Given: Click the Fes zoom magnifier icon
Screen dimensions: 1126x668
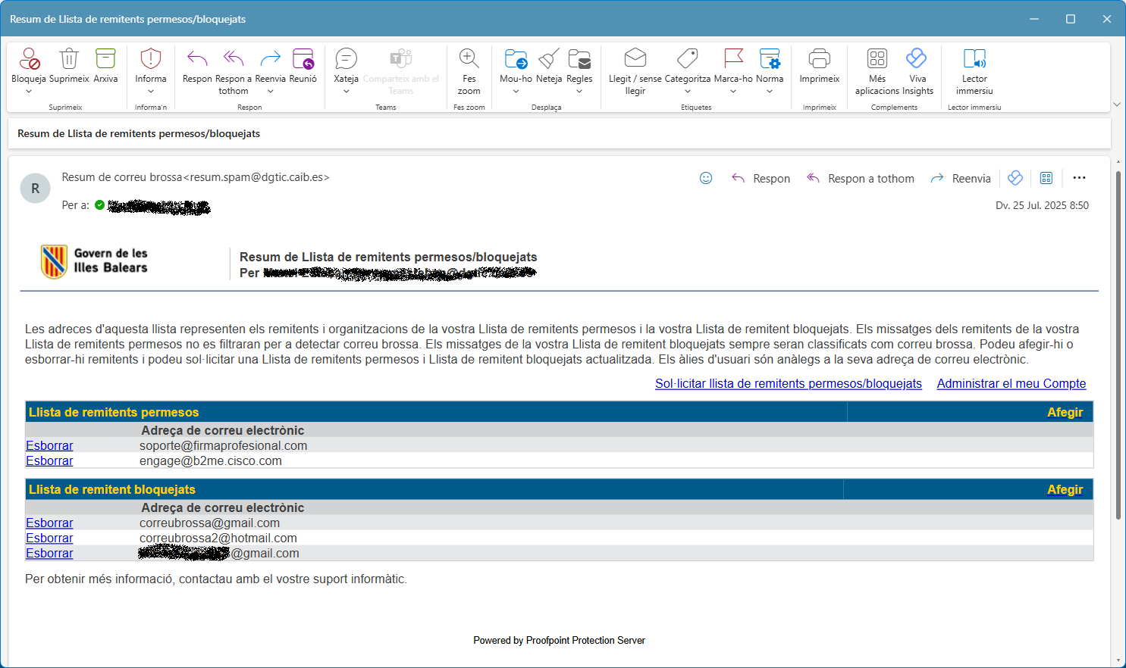Looking at the screenshot, I should pyautogui.click(x=469, y=59).
